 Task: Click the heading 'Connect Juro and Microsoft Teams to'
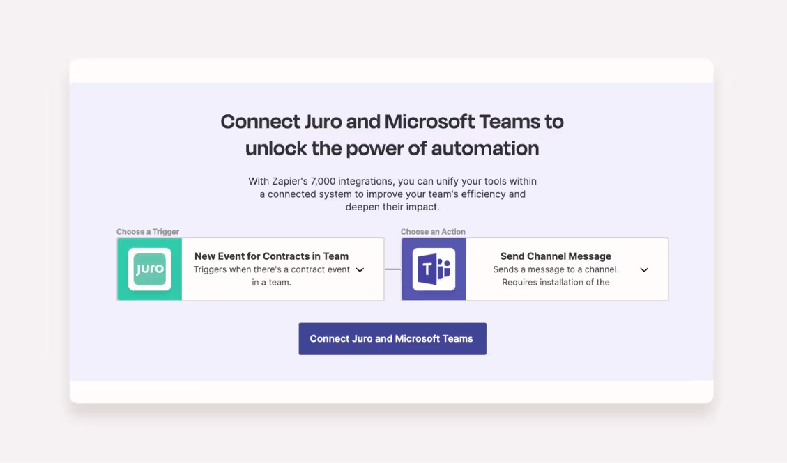point(392,122)
